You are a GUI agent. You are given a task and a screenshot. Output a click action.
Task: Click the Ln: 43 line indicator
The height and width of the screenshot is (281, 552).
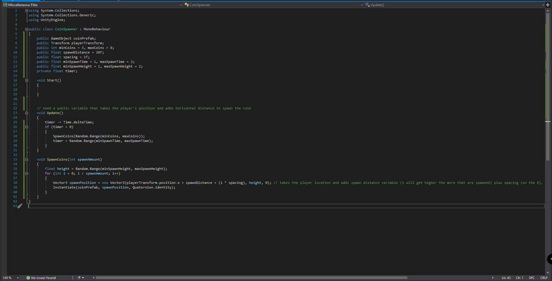click(x=506, y=278)
